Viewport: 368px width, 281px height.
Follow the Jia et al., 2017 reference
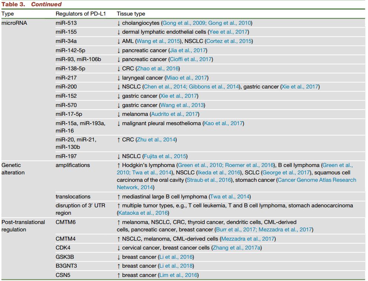pyautogui.click(x=188, y=50)
